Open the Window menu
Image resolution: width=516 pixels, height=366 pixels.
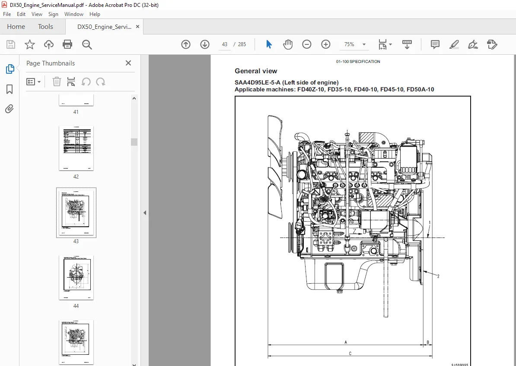[74, 14]
